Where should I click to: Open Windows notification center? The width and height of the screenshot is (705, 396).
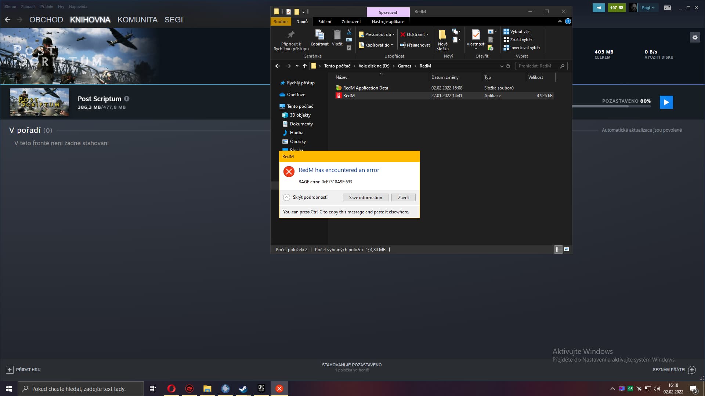694,389
